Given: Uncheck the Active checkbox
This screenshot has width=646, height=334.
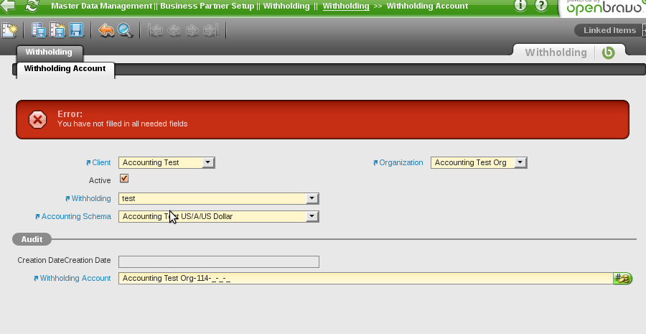Looking at the screenshot, I should tap(124, 178).
